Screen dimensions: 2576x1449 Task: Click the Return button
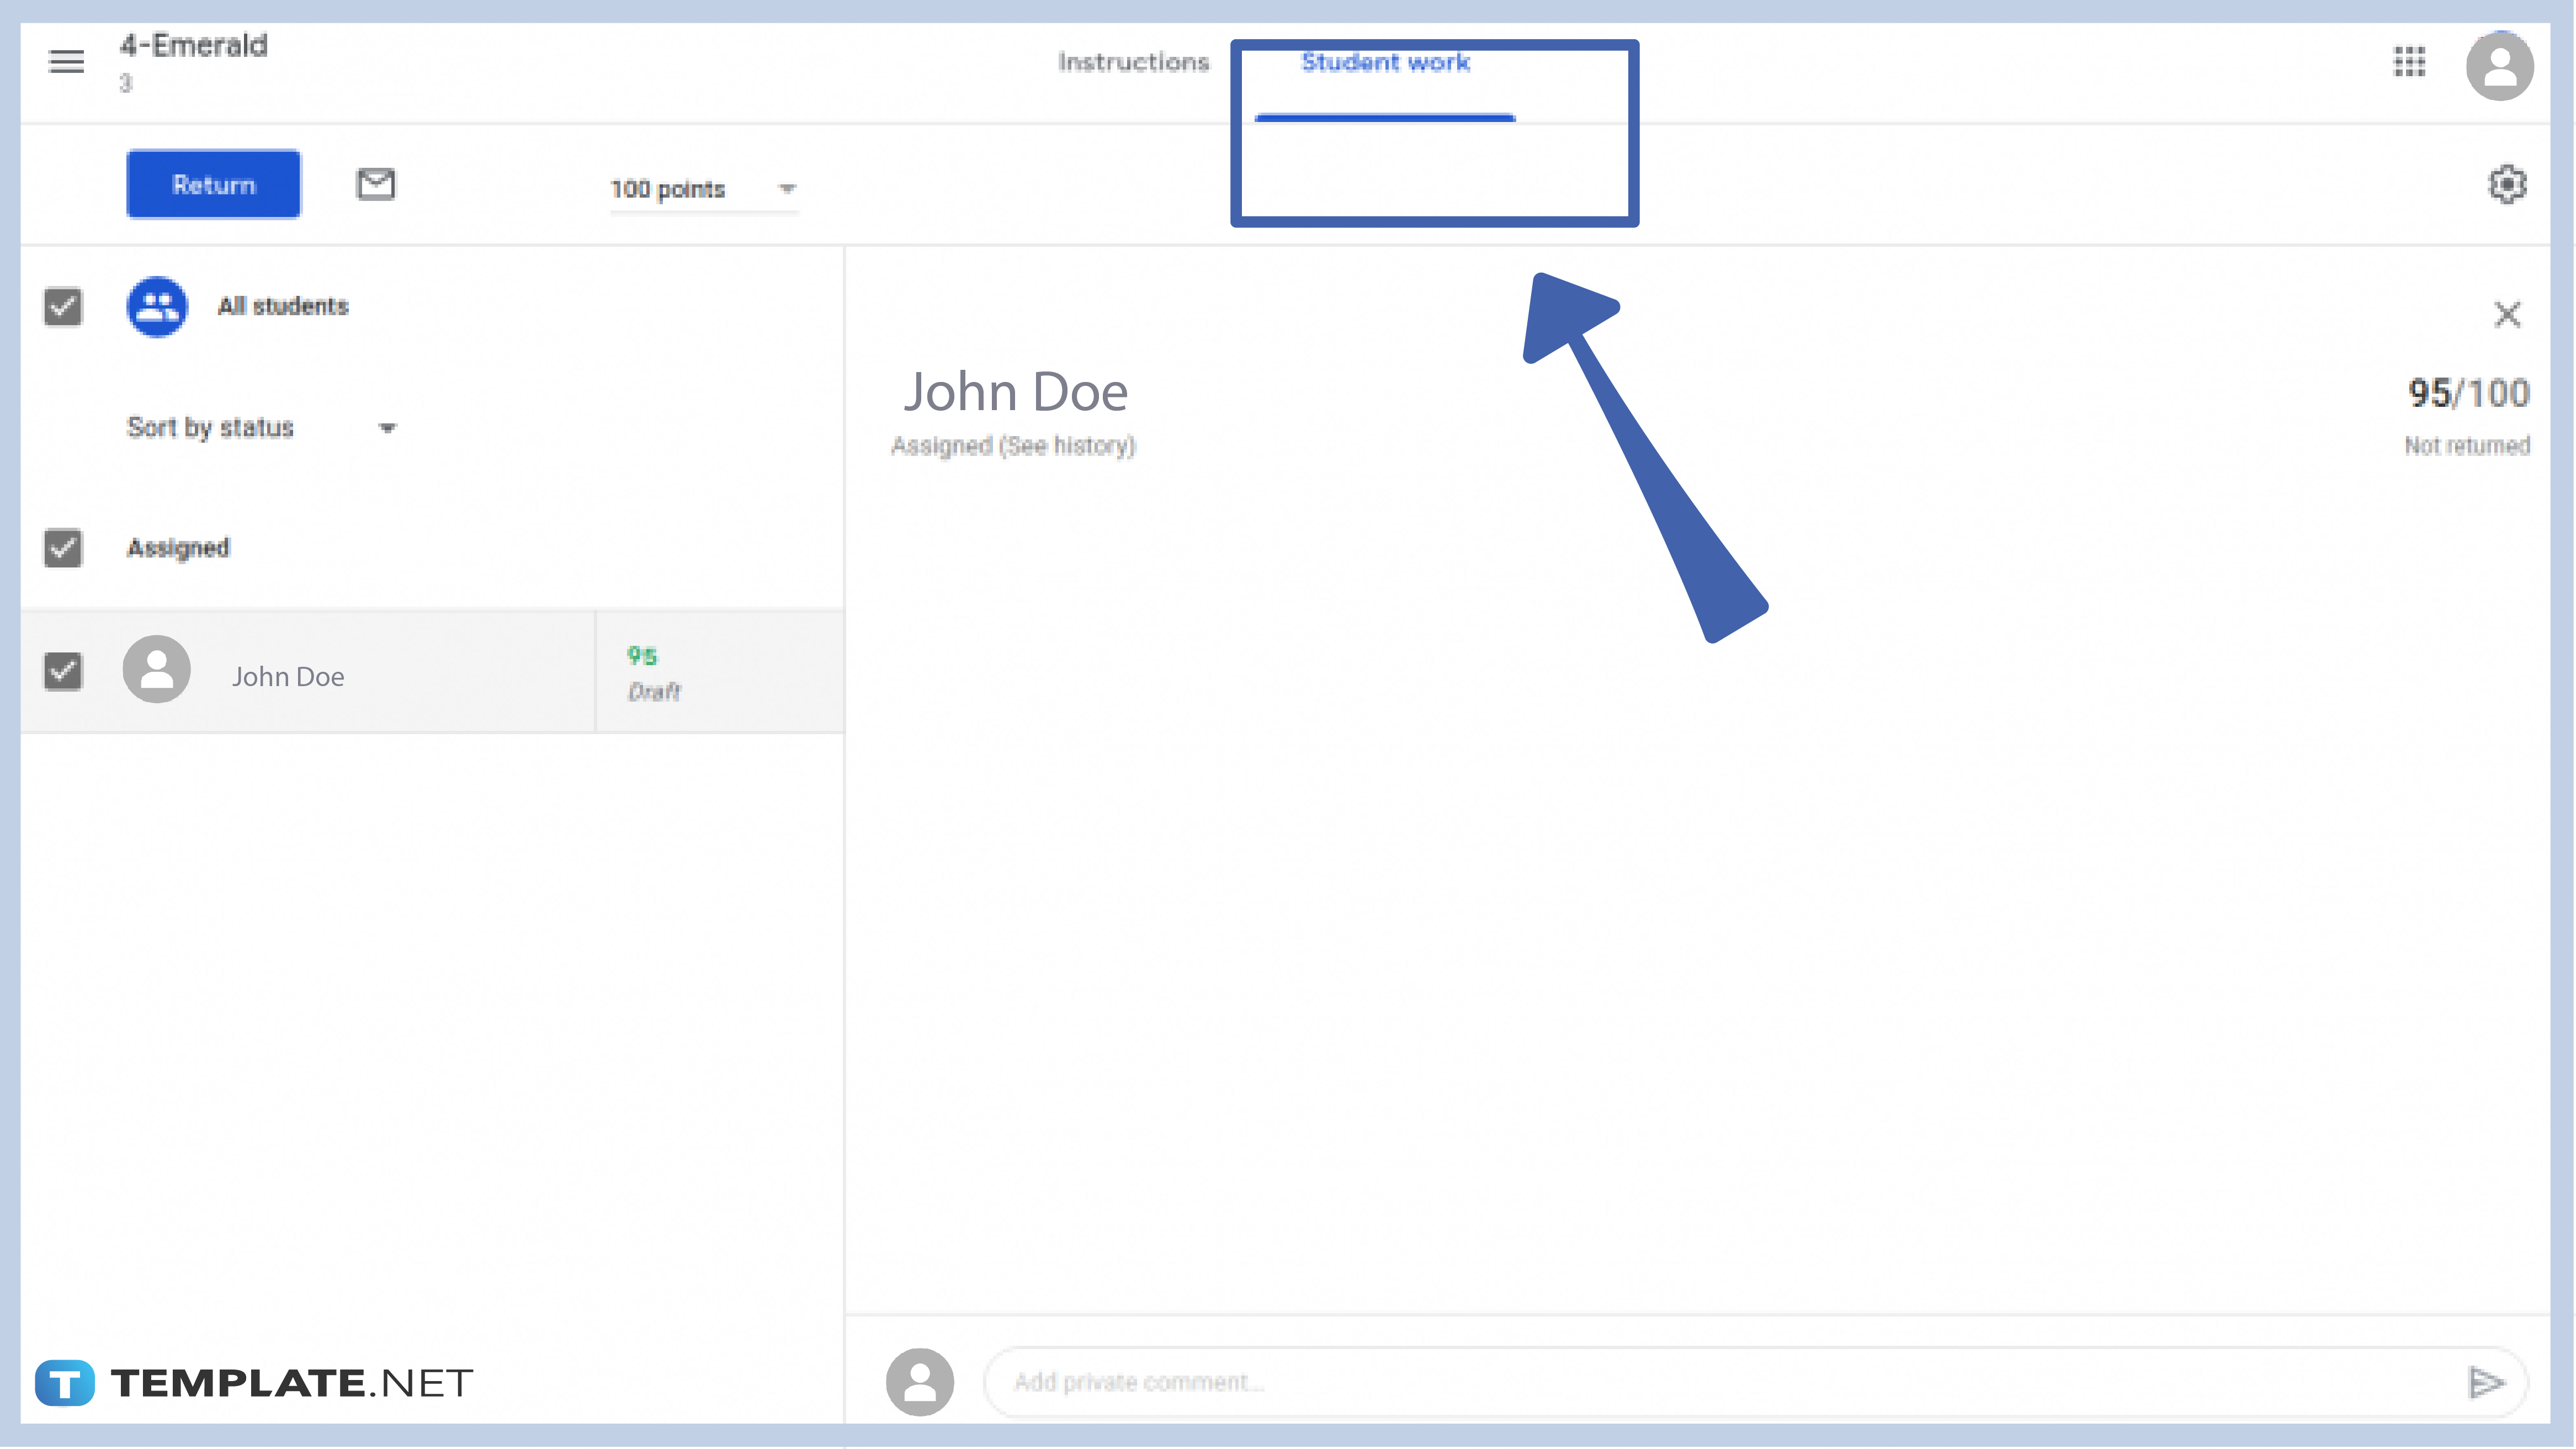(213, 184)
